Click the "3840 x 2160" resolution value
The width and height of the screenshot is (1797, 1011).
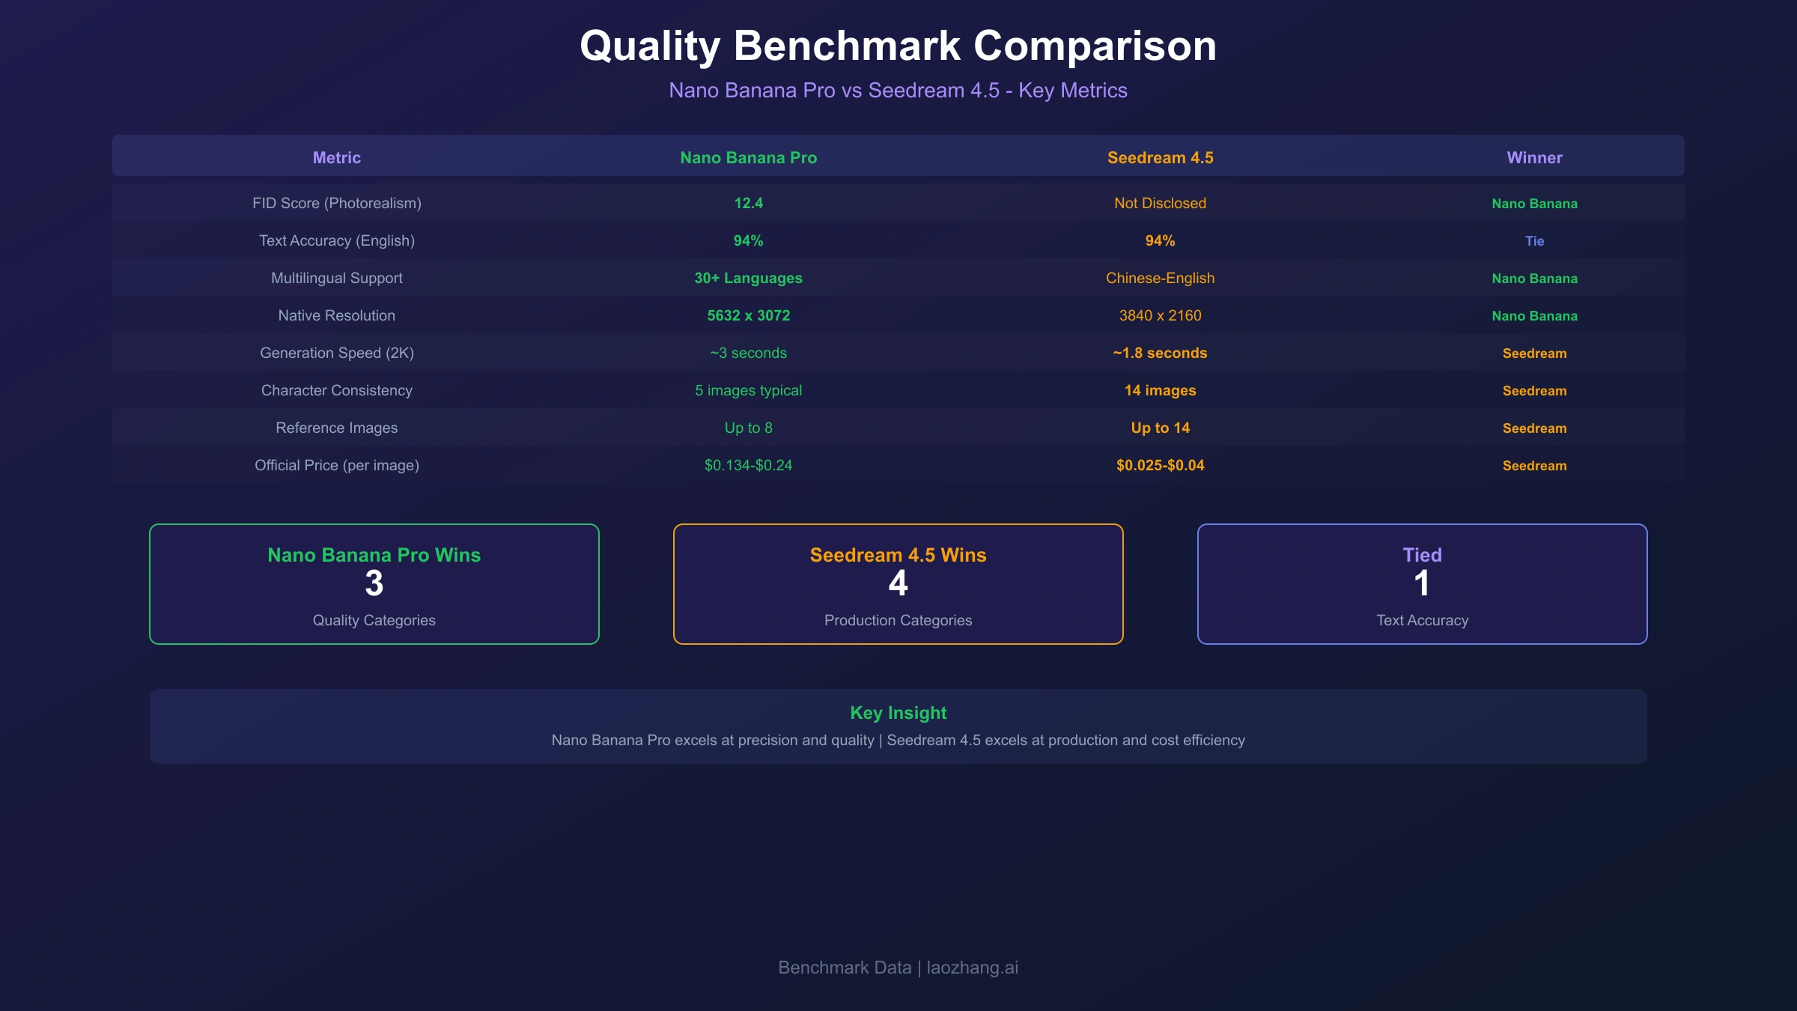click(1161, 315)
